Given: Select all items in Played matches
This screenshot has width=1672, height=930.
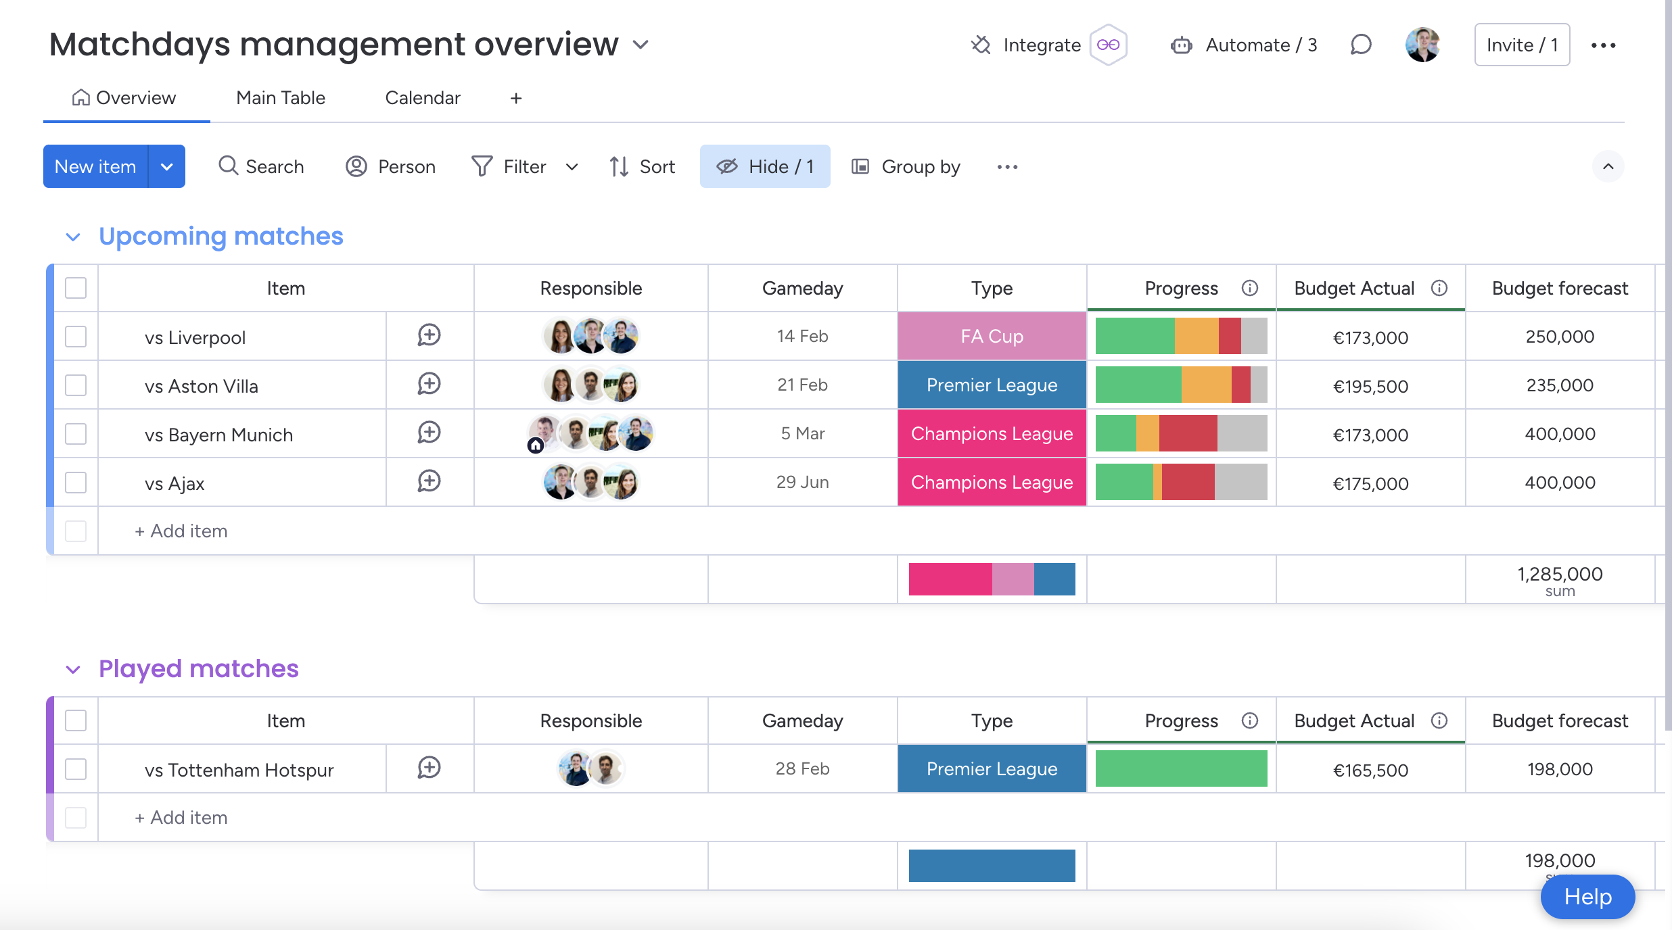Looking at the screenshot, I should click(76, 721).
